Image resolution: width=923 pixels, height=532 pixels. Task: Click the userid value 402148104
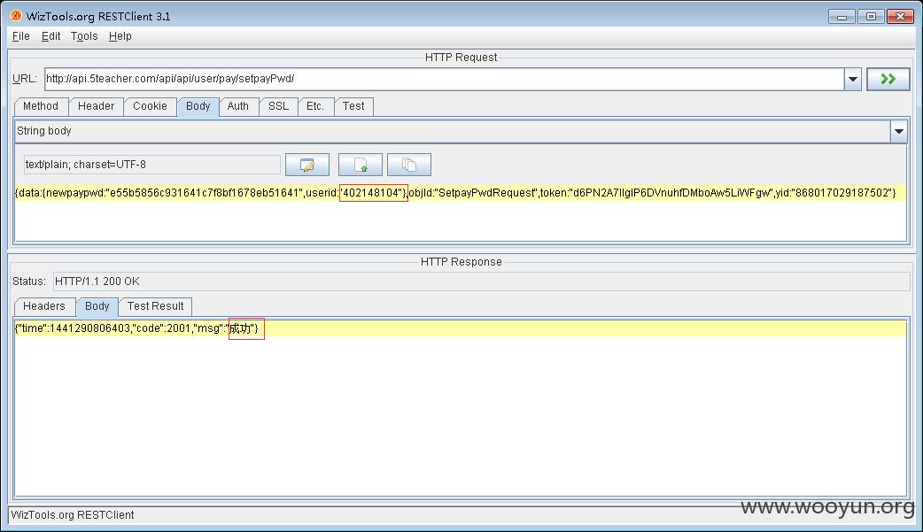[373, 193]
